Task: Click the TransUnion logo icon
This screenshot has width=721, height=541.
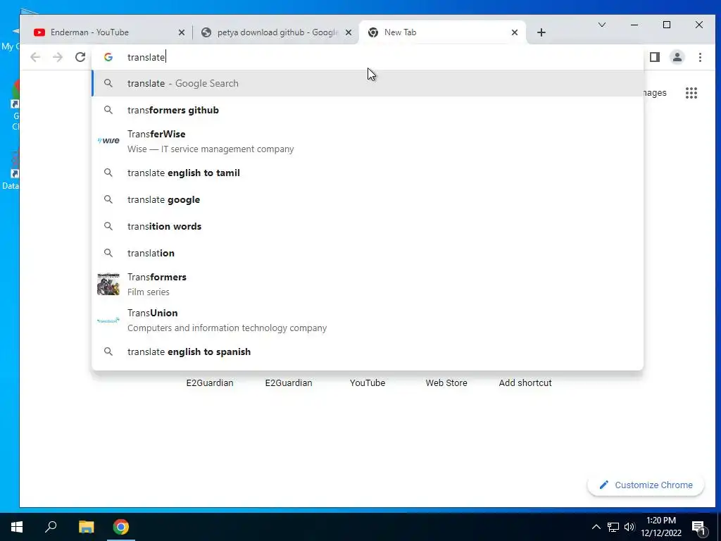Action: [108, 321]
